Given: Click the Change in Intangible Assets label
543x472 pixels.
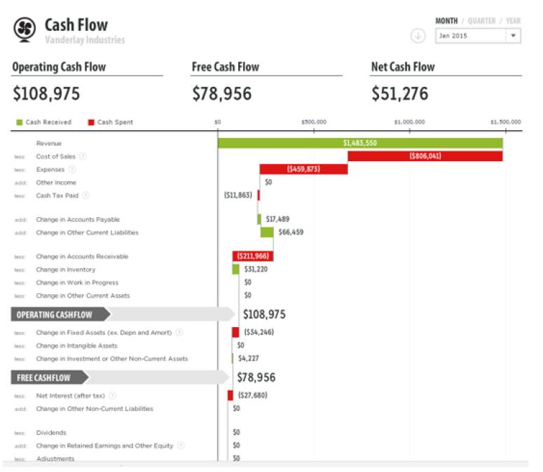Looking at the screenshot, I should click(x=76, y=346).
